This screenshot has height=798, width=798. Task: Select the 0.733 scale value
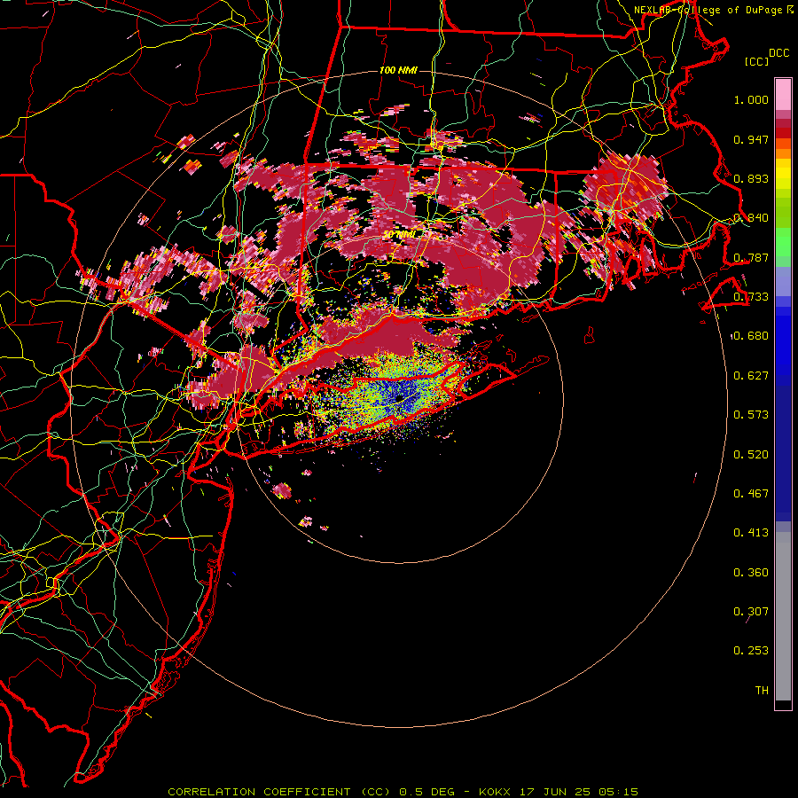751,297
